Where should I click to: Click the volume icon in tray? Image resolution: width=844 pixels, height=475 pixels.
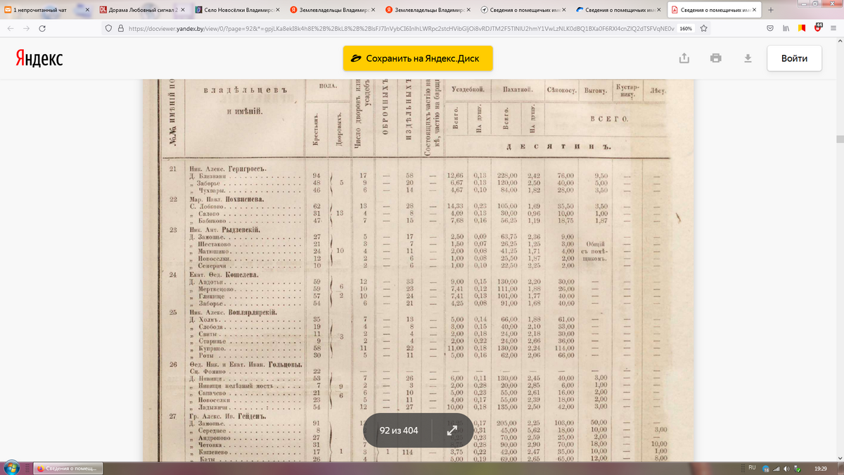(786, 468)
